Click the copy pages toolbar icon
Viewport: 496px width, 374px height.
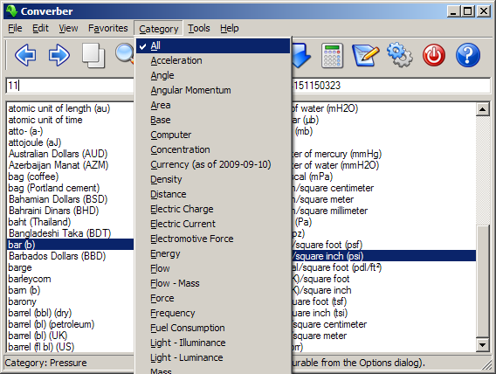[93, 56]
